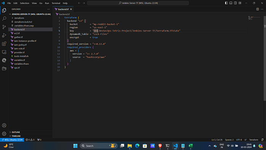Open Source Control view
Image resolution: width=266 pixels, height=150 pixels.
(x=4, y=27)
